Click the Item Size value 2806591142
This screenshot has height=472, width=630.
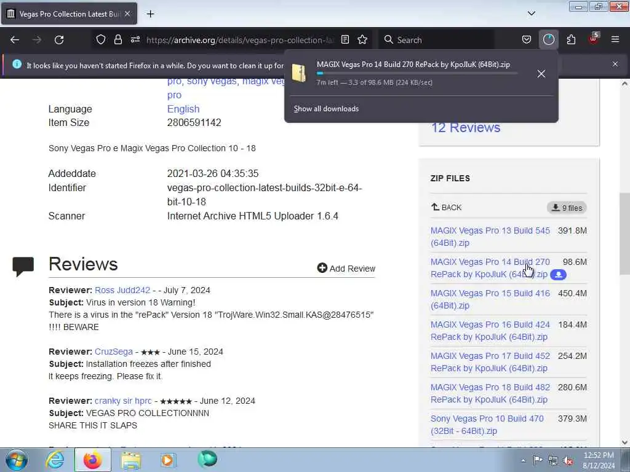click(x=194, y=122)
